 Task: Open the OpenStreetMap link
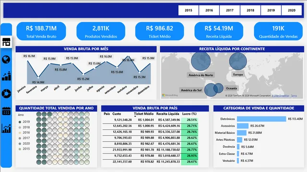(280, 96)
